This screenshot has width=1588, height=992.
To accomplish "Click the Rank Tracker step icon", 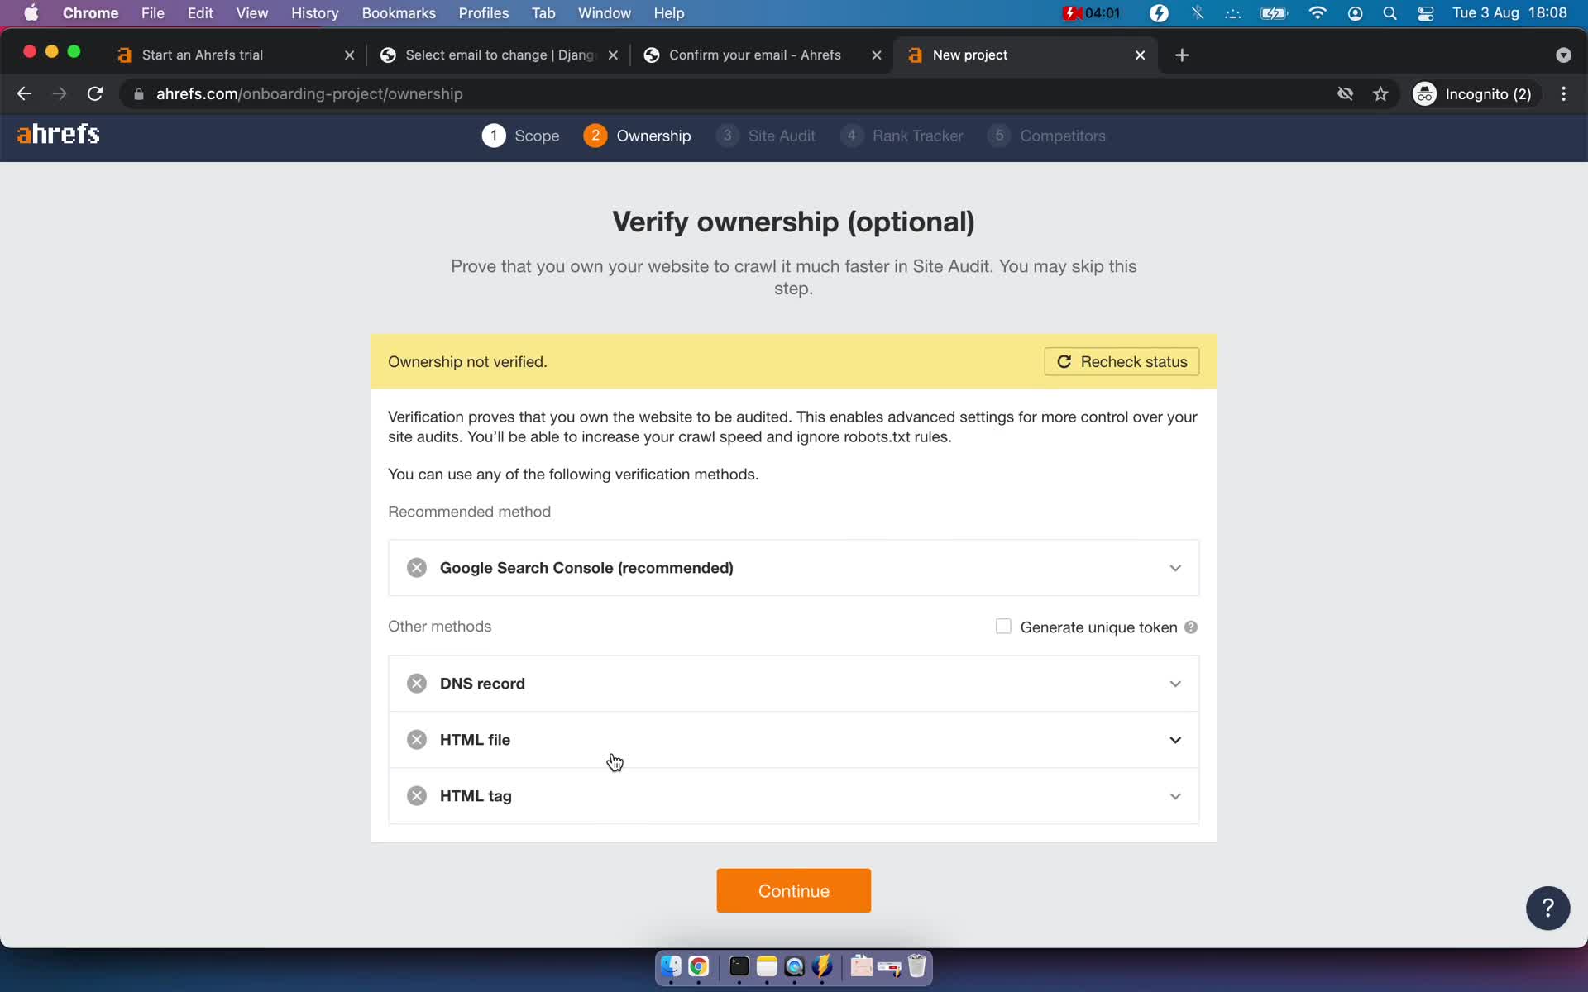I will click(x=852, y=135).
